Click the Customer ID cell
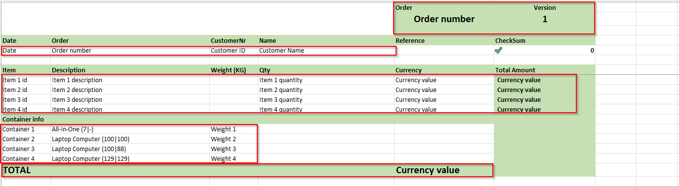 pos(234,50)
